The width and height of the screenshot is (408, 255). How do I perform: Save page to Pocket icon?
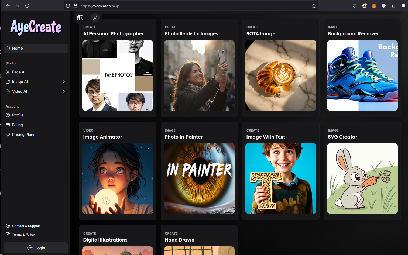pyautogui.click(x=355, y=6)
